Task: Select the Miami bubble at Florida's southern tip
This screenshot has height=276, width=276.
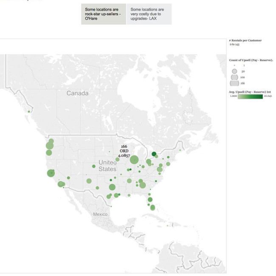Action: pos(152,208)
